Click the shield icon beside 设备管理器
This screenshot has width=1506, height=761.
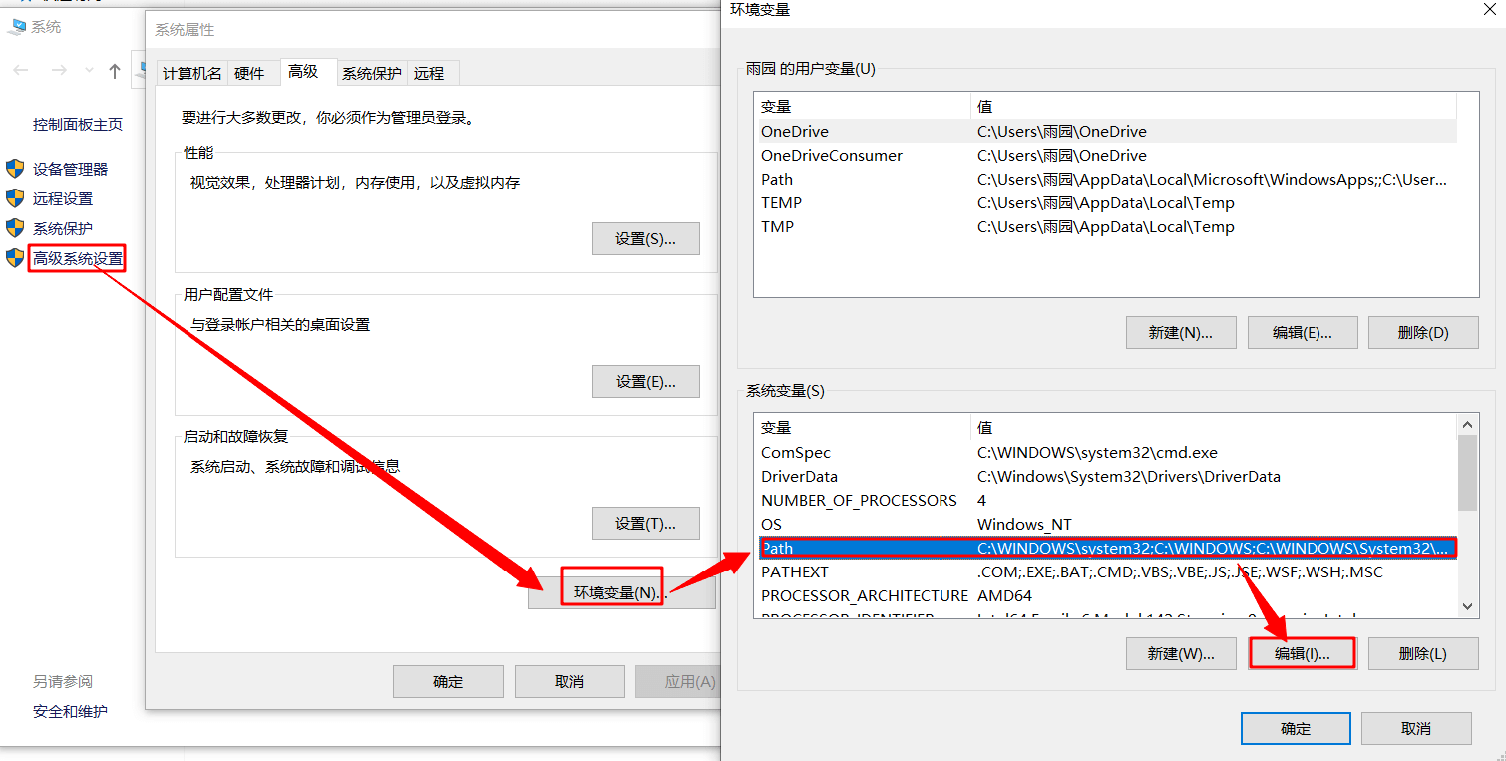coord(15,168)
